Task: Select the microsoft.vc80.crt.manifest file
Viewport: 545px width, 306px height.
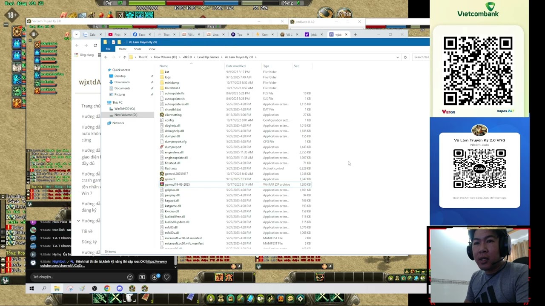Action: (x=184, y=238)
